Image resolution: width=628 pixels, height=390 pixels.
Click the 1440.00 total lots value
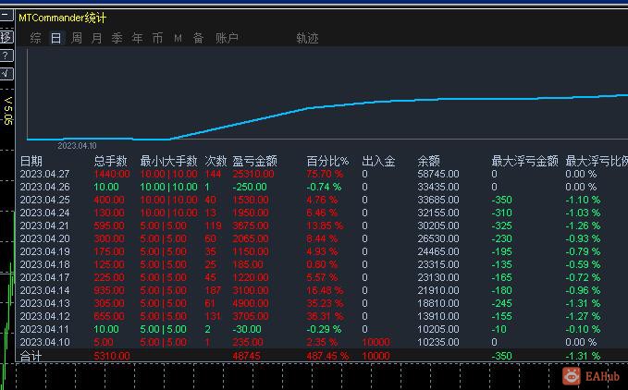pyautogui.click(x=112, y=174)
